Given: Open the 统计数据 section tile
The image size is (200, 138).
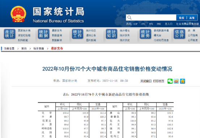Looking at the screenshot, I should 43,34.
